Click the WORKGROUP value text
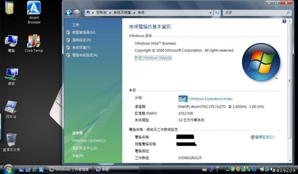This screenshot has width=298, height=174. [190, 158]
